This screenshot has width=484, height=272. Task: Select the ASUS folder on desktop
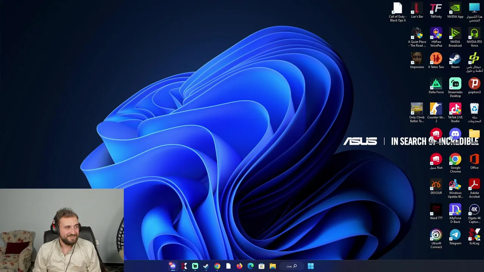tap(474, 136)
